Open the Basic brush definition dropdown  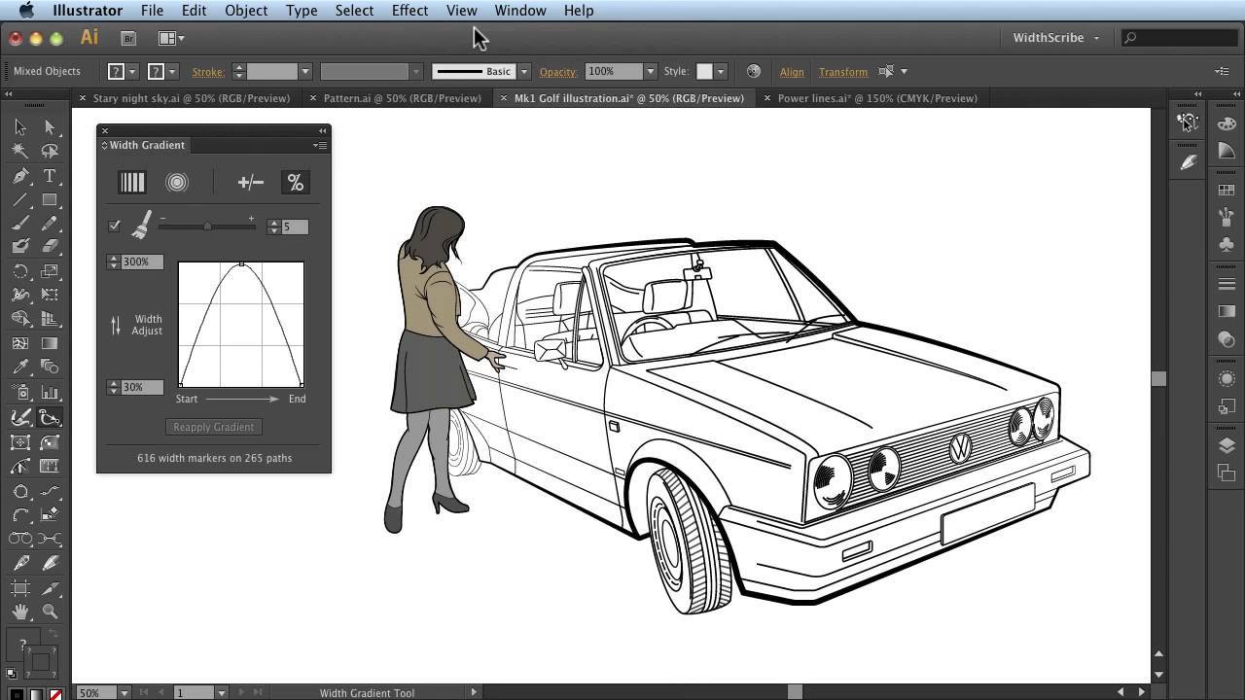pyautogui.click(x=523, y=71)
